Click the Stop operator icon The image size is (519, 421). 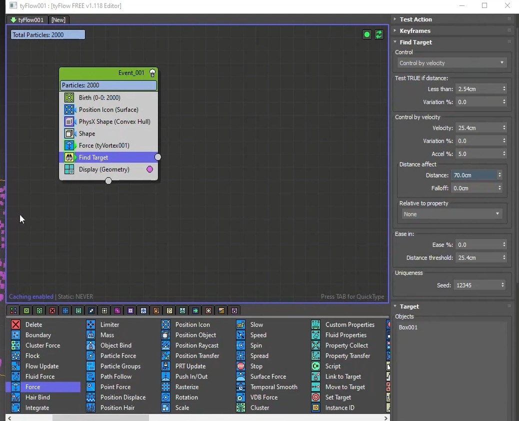pyautogui.click(x=240, y=366)
